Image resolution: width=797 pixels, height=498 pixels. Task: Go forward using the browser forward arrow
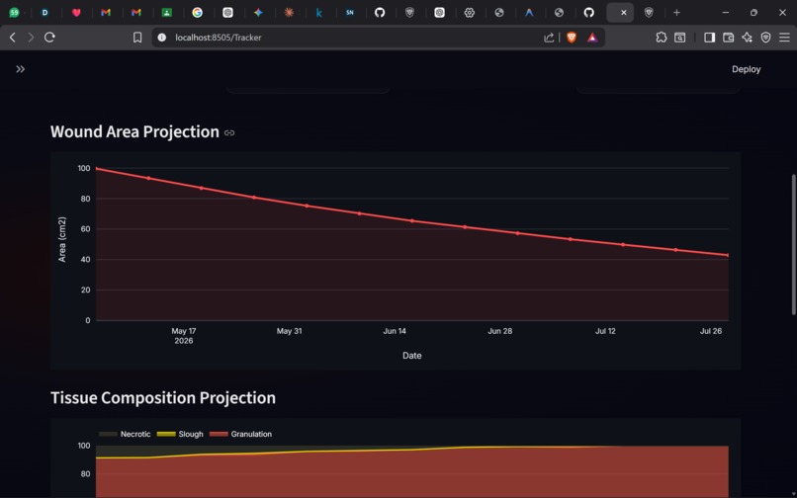[31, 38]
